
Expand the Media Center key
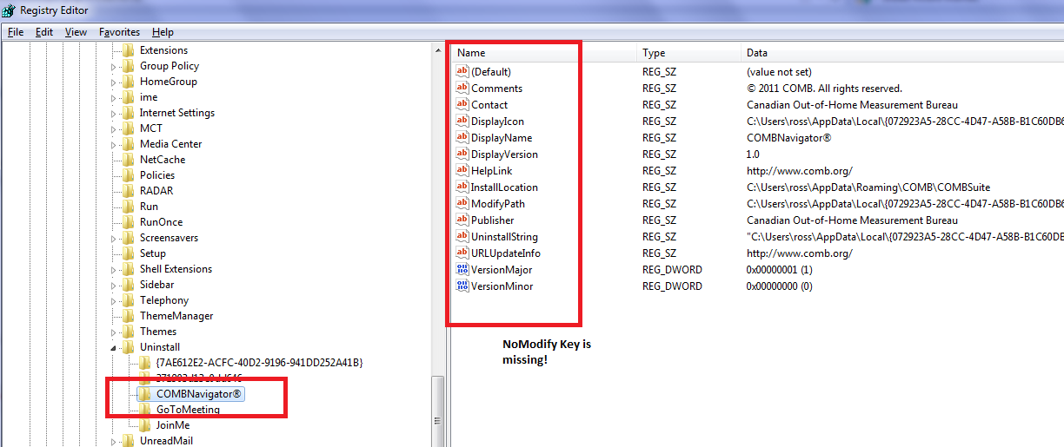[x=114, y=144]
